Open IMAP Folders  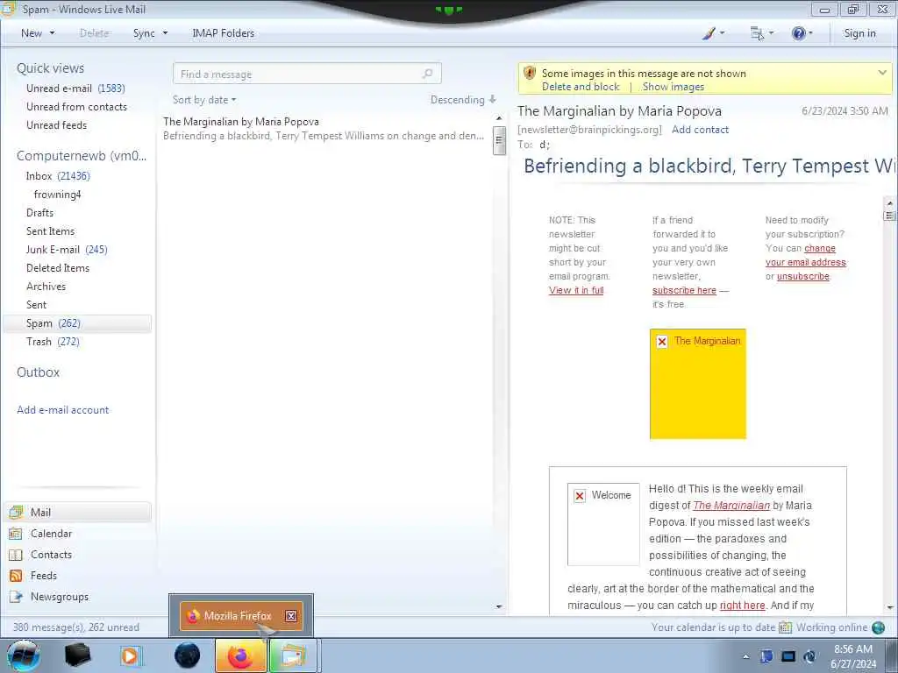tap(224, 33)
